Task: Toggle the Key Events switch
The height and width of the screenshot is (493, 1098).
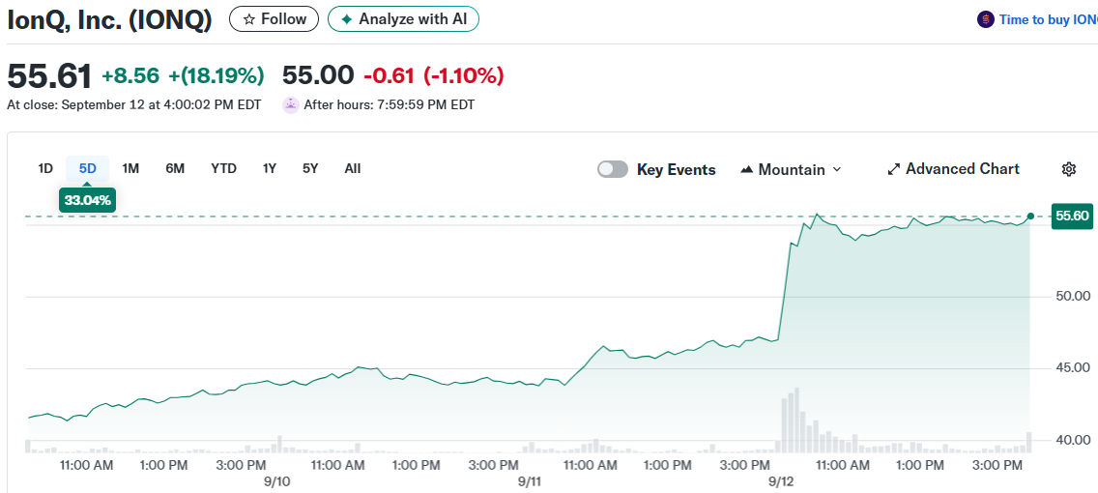Action: click(613, 169)
